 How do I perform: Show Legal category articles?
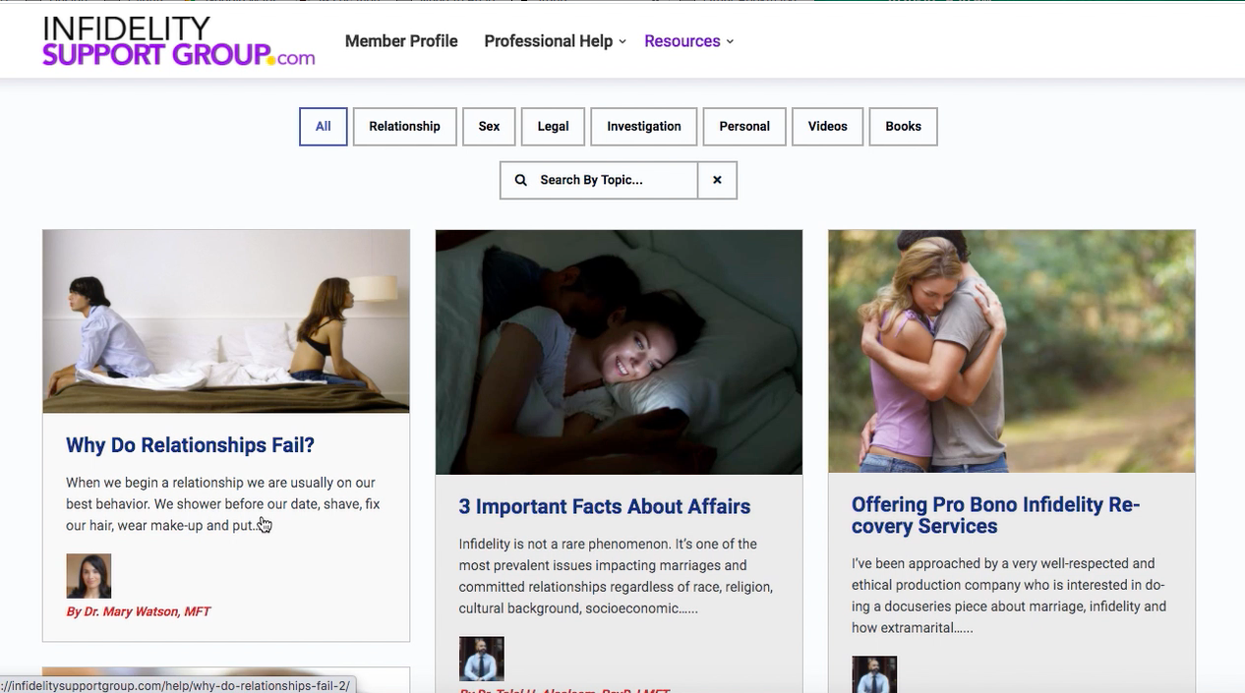(553, 127)
